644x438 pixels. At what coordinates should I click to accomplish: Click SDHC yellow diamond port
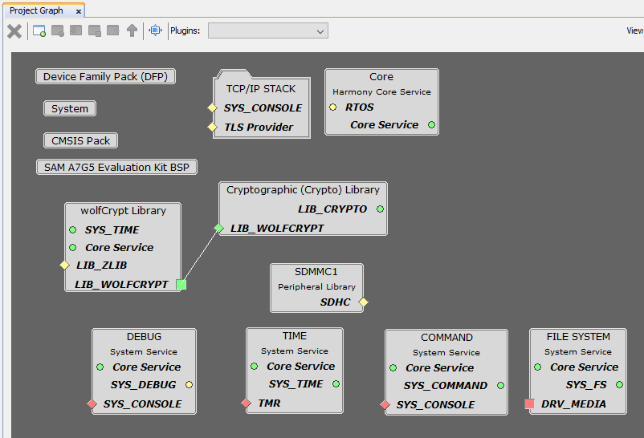tap(363, 302)
